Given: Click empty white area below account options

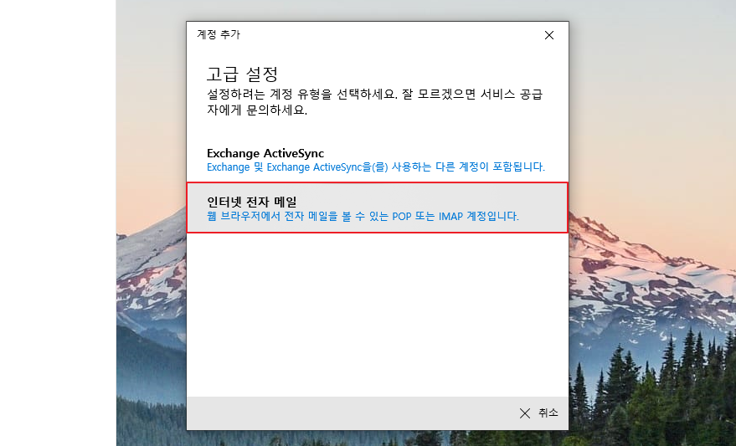Looking at the screenshot, I should pos(377,318).
